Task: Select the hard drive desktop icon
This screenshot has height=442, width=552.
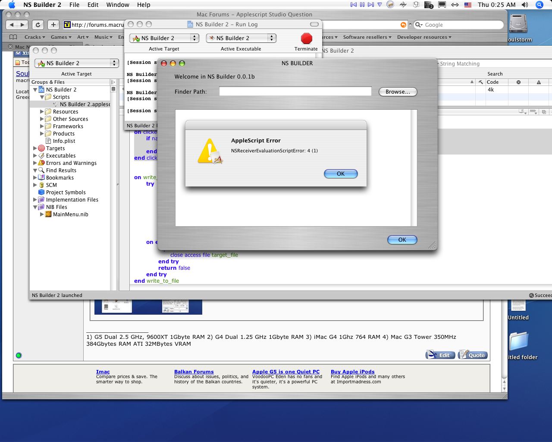Action: (518, 24)
